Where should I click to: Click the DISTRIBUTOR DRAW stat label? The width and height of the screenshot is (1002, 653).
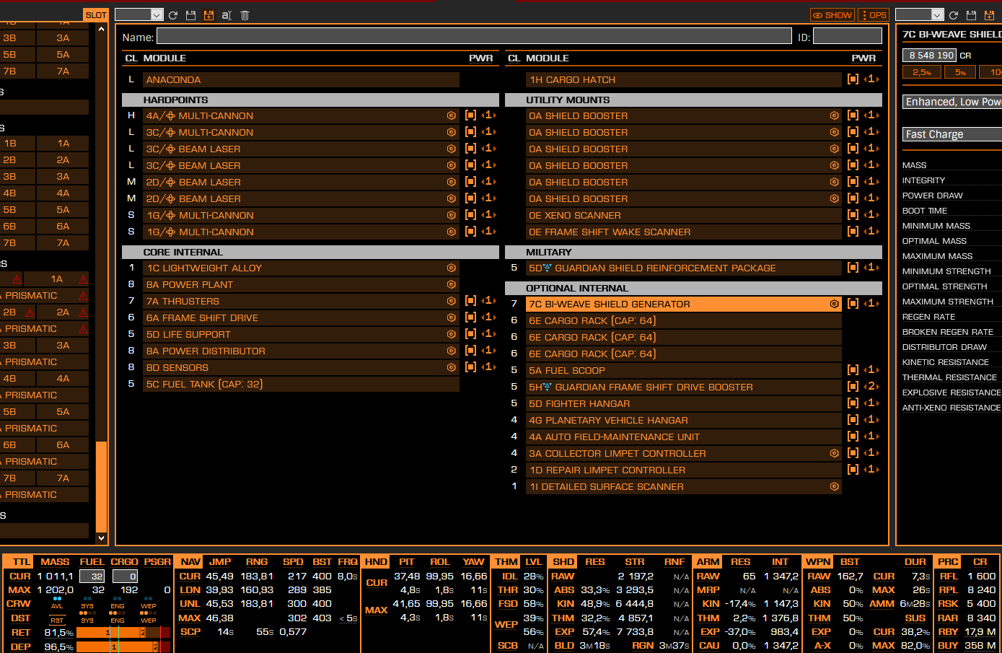click(944, 347)
